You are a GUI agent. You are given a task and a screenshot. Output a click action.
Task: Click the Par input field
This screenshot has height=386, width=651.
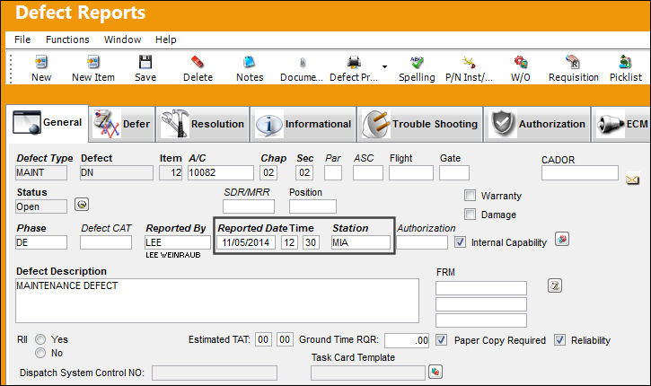pyautogui.click(x=333, y=172)
